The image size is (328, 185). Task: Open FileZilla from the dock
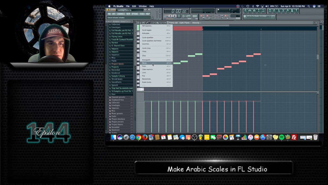tap(294, 137)
